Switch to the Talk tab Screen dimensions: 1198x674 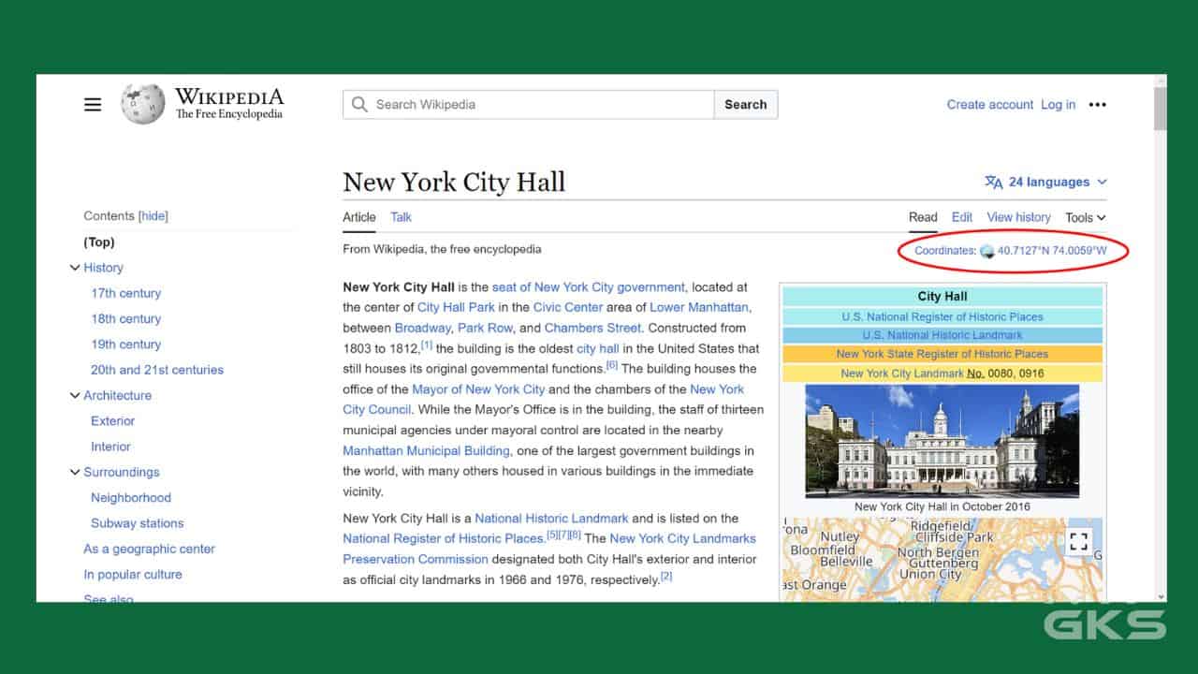pos(401,217)
